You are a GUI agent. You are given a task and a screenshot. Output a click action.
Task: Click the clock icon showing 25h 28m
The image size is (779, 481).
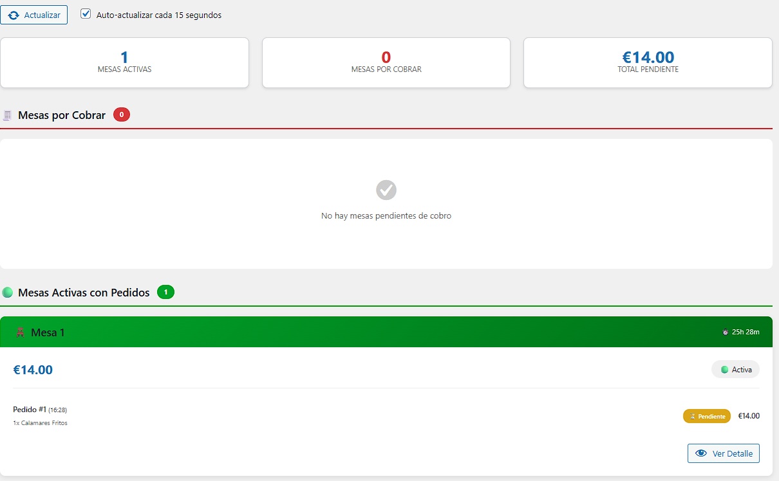tap(726, 332)
